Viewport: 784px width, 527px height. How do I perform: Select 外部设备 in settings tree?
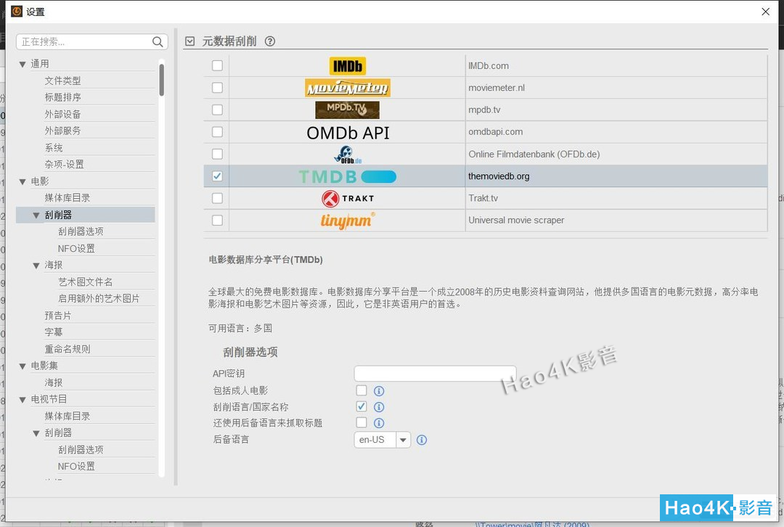(x=62, y=114)
